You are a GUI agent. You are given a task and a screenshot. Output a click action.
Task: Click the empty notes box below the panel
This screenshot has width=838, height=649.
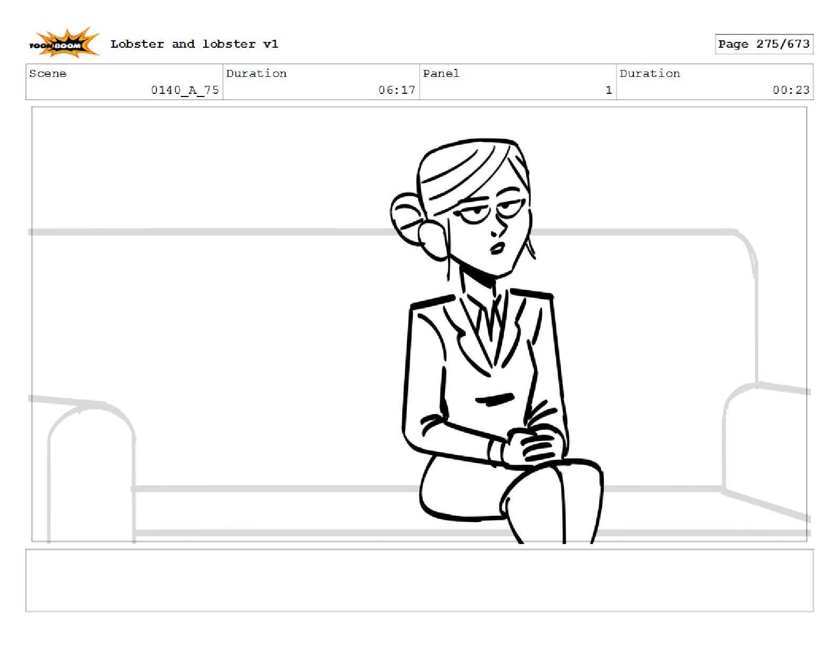point(419,581)
